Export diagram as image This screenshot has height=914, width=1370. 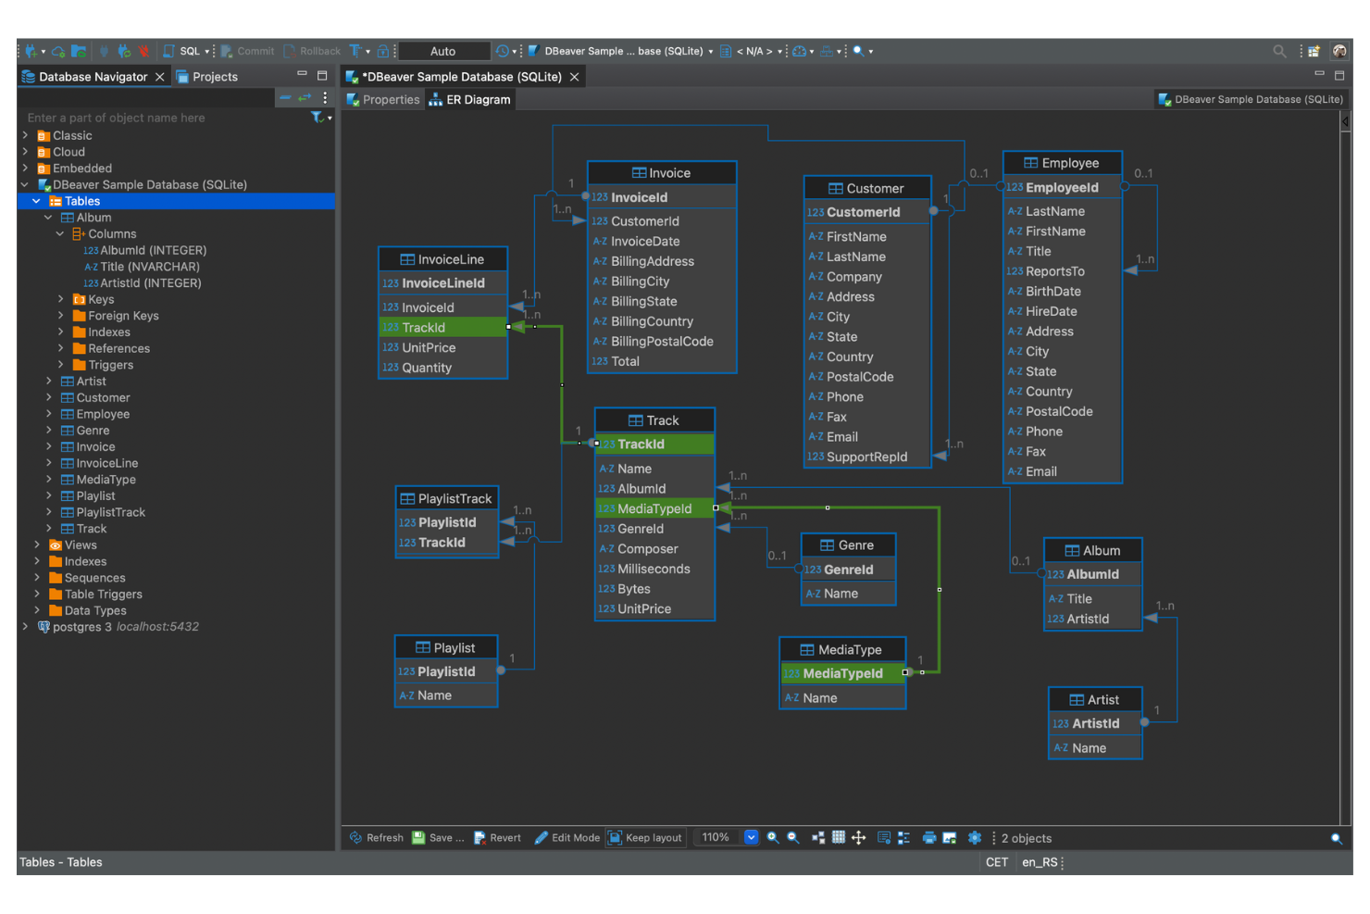(x=949, y=837)
